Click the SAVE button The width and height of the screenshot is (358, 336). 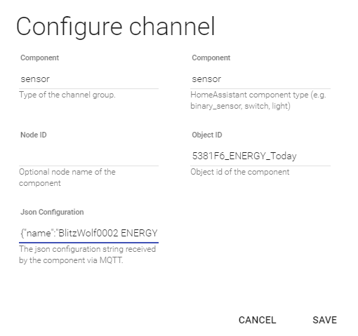coord(324,320)
